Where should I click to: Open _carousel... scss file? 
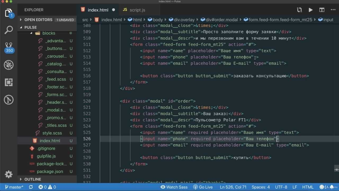[56, 56]
